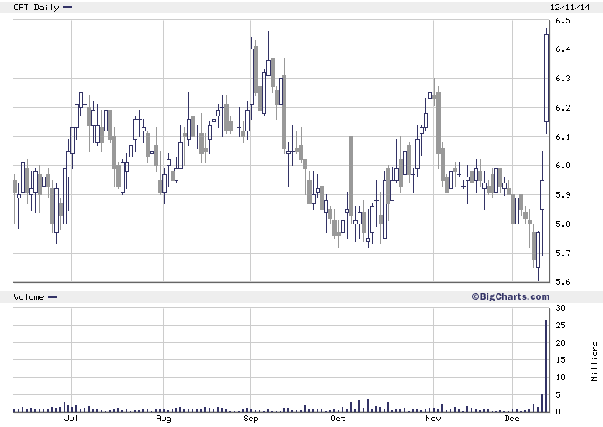
Task: Click the 15 volume axis label
Action: tap(560, 360)
